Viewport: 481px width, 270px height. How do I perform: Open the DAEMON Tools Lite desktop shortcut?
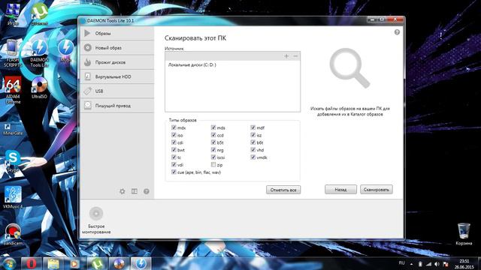(x=39, y=53)
